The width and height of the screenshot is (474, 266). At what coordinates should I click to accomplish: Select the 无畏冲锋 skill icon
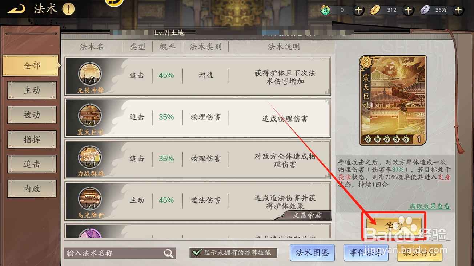point(90,74)
